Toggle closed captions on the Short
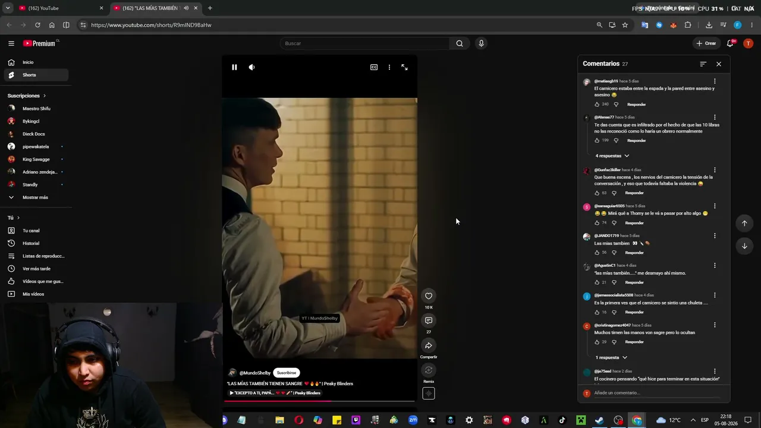Image resolution: width=761 pixels, height=428 pixels. [x=374, y=67]
